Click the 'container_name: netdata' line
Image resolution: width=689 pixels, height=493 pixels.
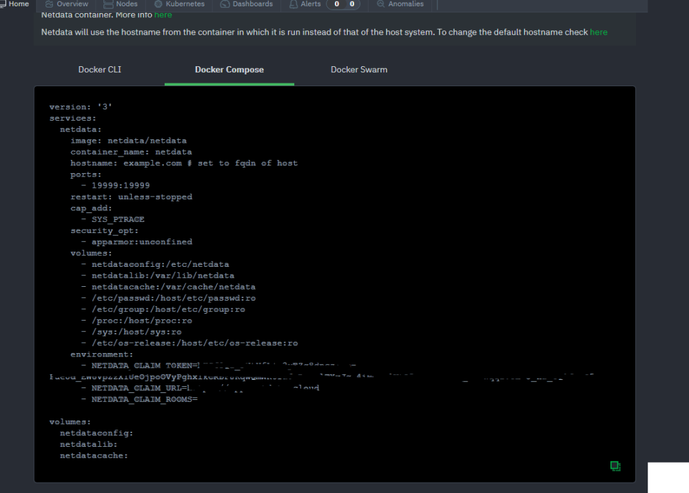[x=131, y=152]
